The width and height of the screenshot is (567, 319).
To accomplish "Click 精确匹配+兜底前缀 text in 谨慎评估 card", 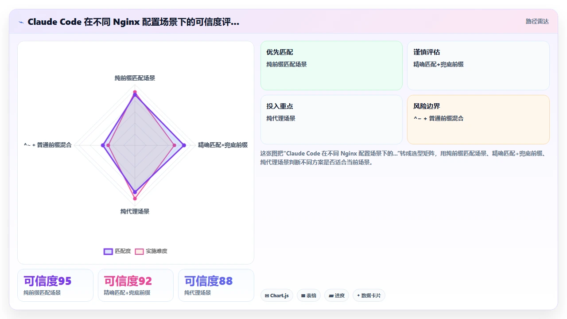I will click(439, 64).
